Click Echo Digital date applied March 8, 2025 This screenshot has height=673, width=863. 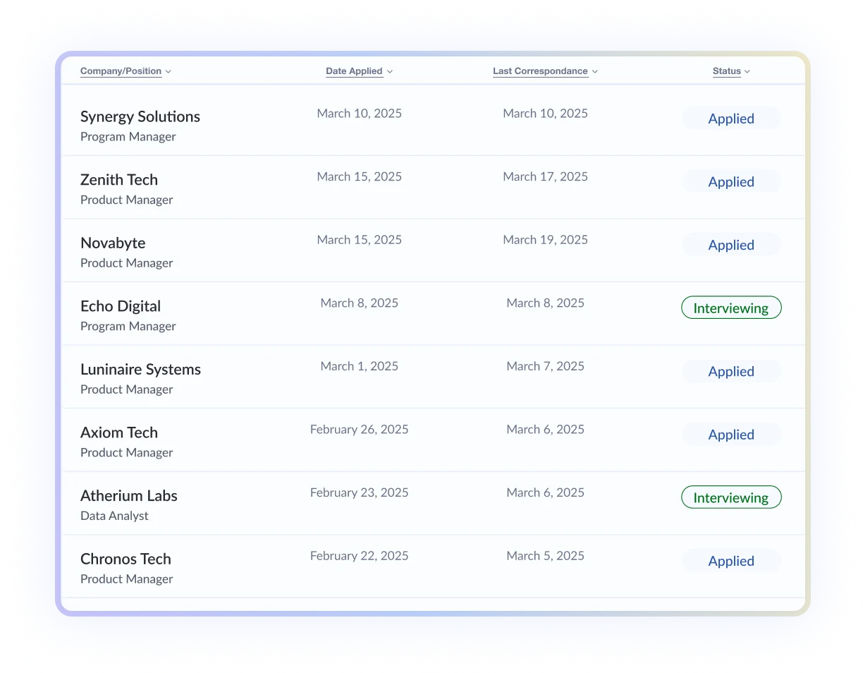[360, 303]
